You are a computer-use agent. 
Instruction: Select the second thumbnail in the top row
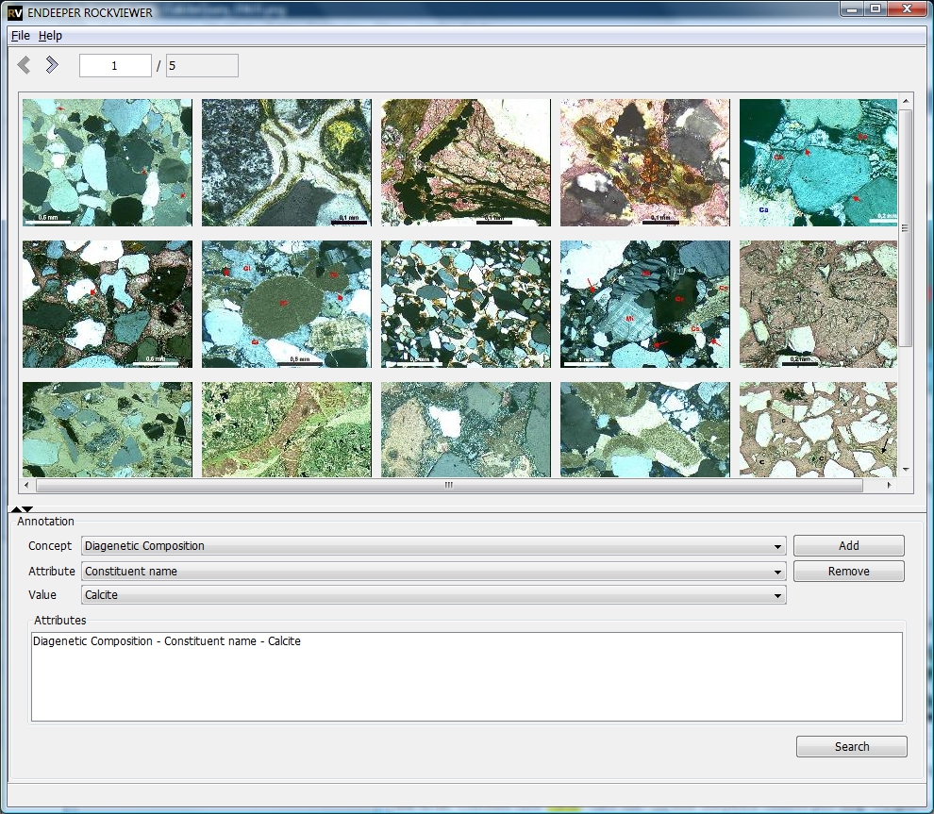[286, 162]
